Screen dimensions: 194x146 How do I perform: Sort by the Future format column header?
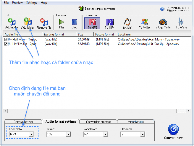point(105,35)
